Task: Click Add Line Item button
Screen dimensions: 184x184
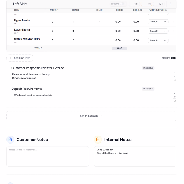Action: [20, 58]
